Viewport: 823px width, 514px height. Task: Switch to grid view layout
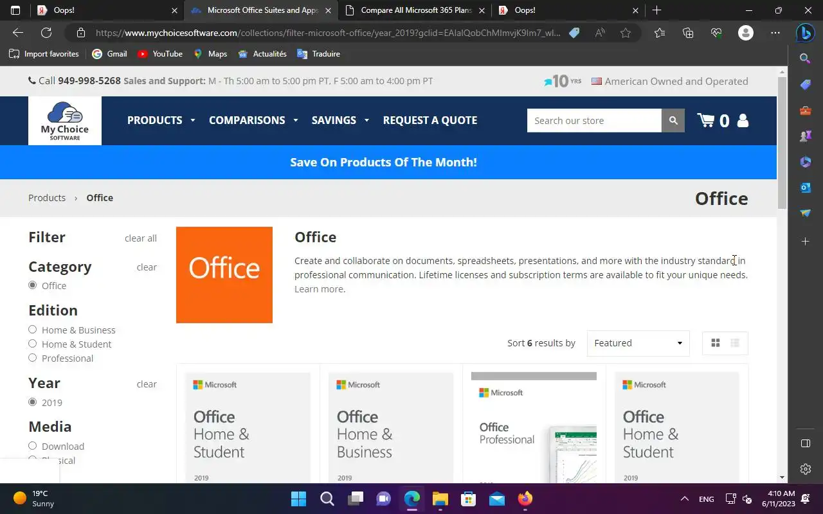[716, 343]
